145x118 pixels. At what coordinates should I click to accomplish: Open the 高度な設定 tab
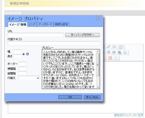coord(61,25)
